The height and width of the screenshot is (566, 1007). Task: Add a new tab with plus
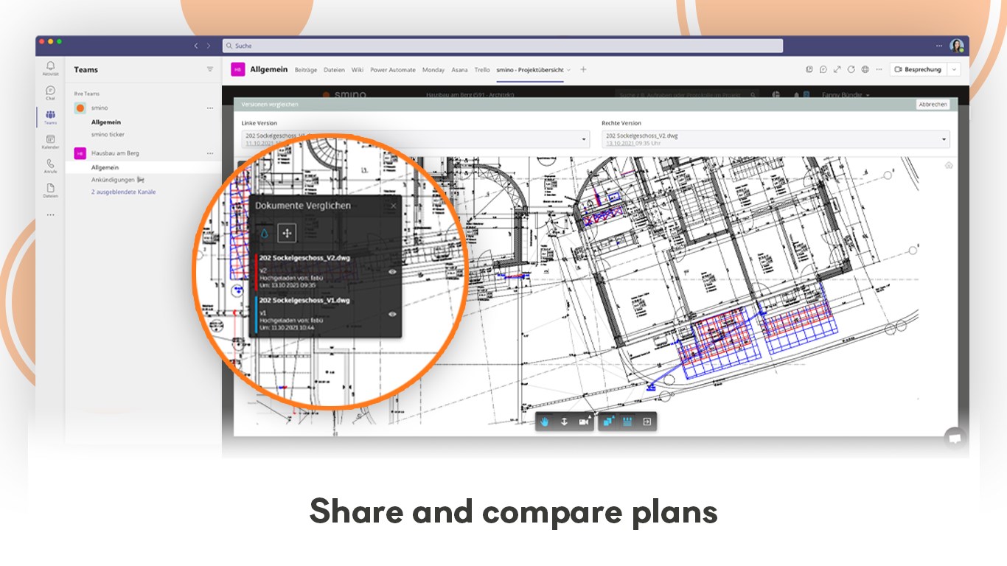(x=583, y=69)
